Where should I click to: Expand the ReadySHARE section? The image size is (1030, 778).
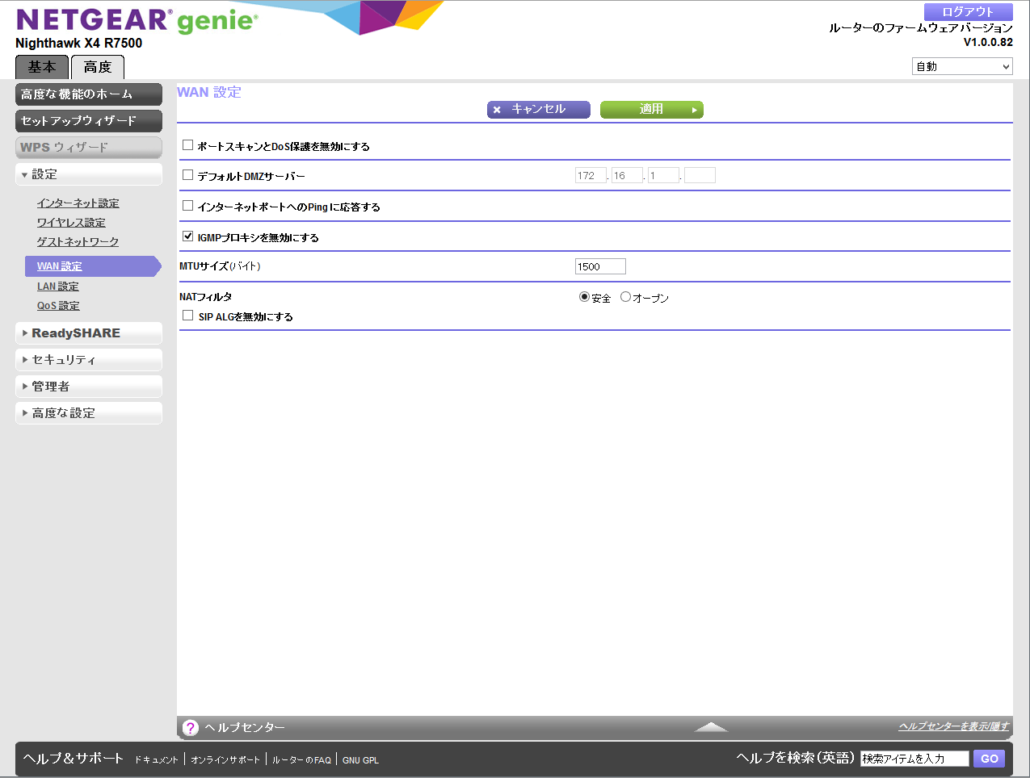[88, 333]
